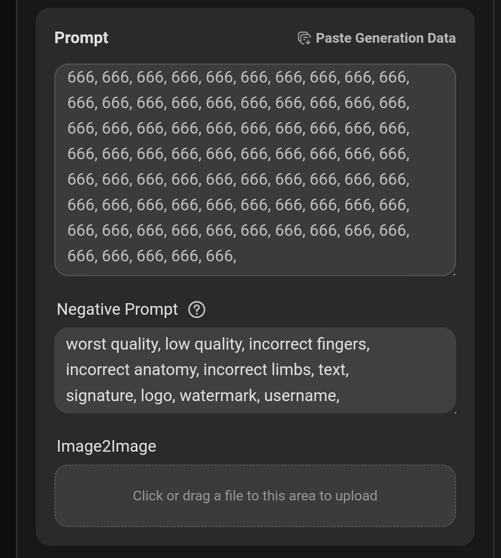Click the word 'watermark' in the negative prompt
Screen dimensions: 501x558
(x=218, y=396)
